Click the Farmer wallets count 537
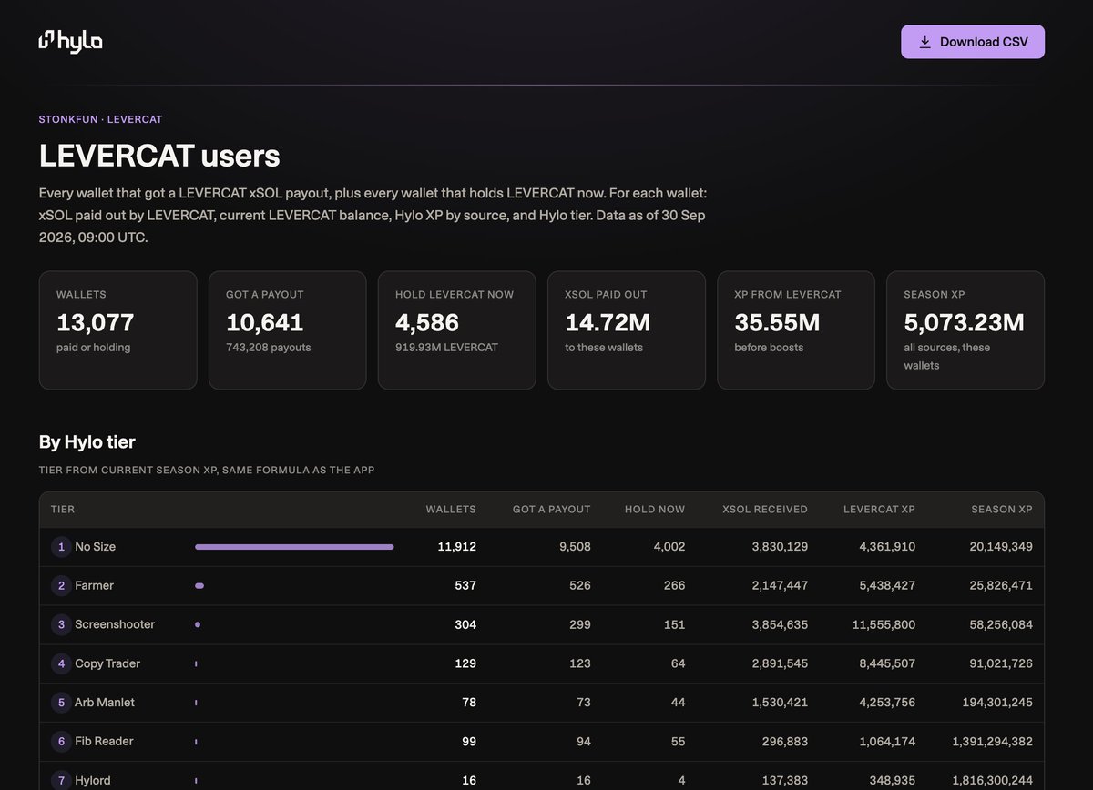Viewport: 1093px width, 790px height. (465, 586)
